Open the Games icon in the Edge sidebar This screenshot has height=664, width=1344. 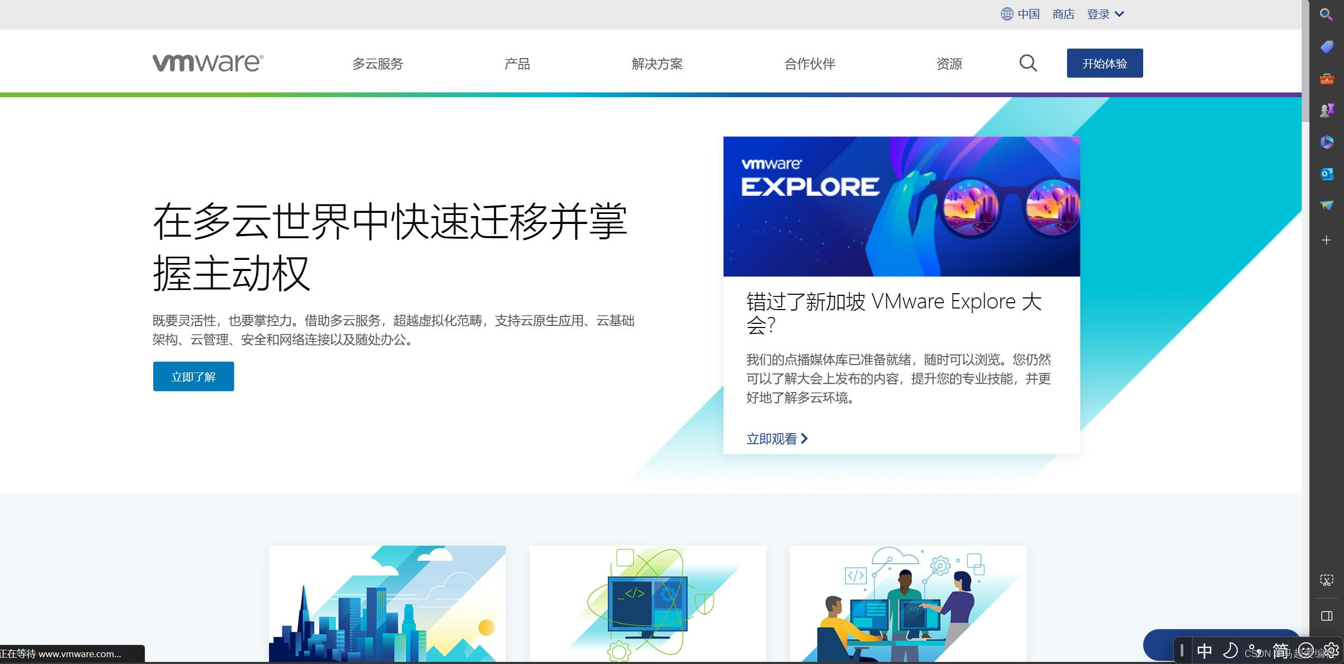[1327, 109]
